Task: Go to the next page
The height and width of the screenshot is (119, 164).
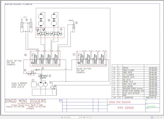Action: (x=81, y=117)
